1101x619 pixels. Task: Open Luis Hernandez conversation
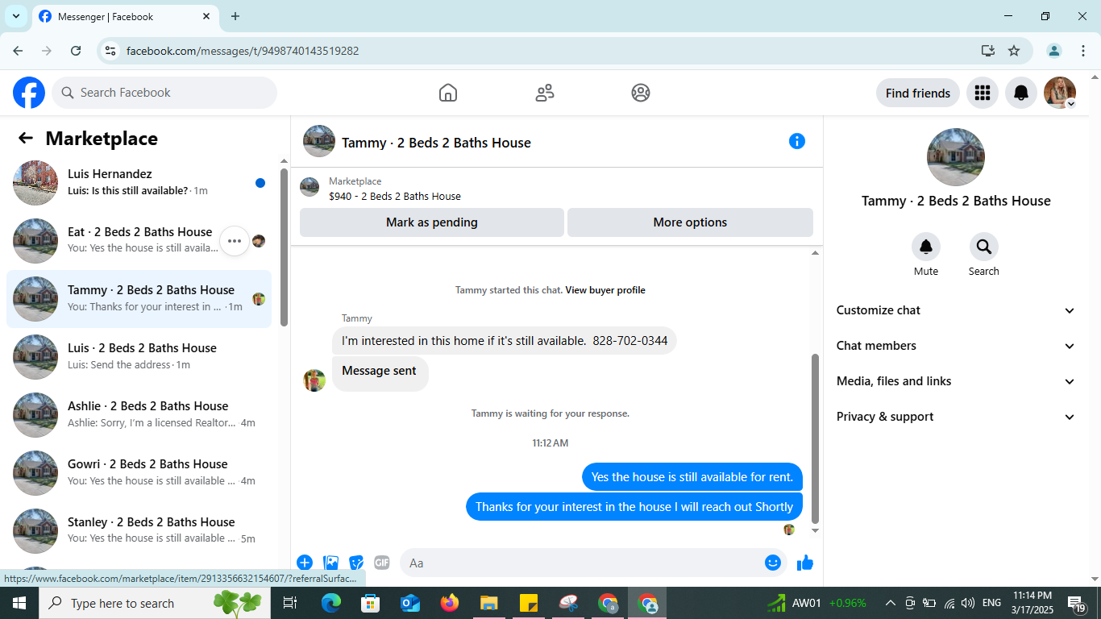click(139, 183)
